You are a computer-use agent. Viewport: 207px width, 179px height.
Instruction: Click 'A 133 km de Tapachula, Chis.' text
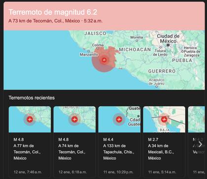(119, 149)
